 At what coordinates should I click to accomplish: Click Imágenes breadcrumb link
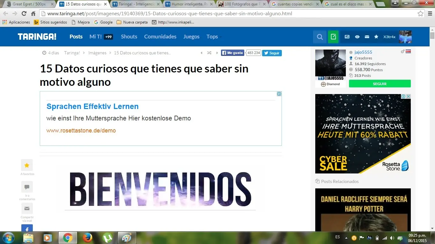pyautogui.click(x=97, y=53)
